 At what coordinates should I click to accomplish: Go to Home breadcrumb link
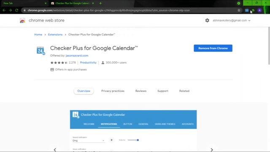click(38, 35)
